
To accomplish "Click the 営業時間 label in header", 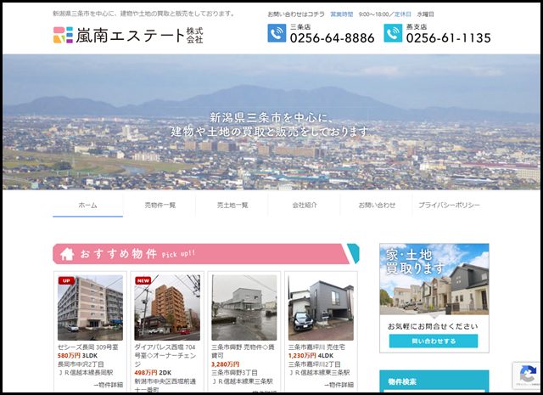I will tap(342, 14).
